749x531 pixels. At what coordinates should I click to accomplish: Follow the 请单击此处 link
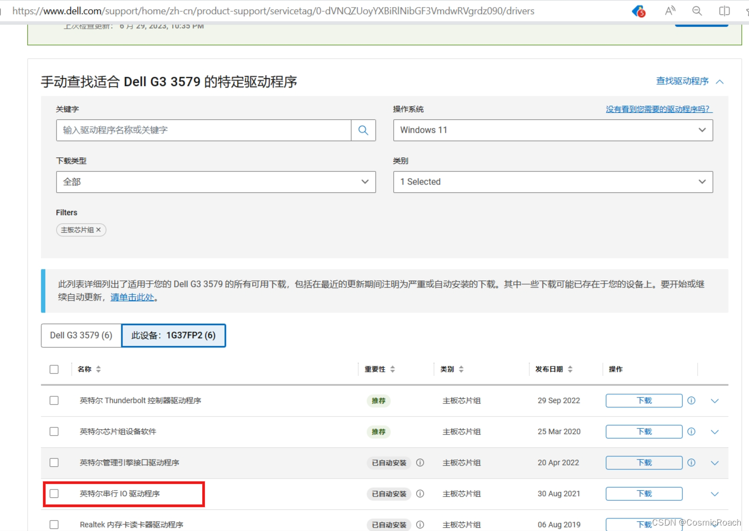132,297
